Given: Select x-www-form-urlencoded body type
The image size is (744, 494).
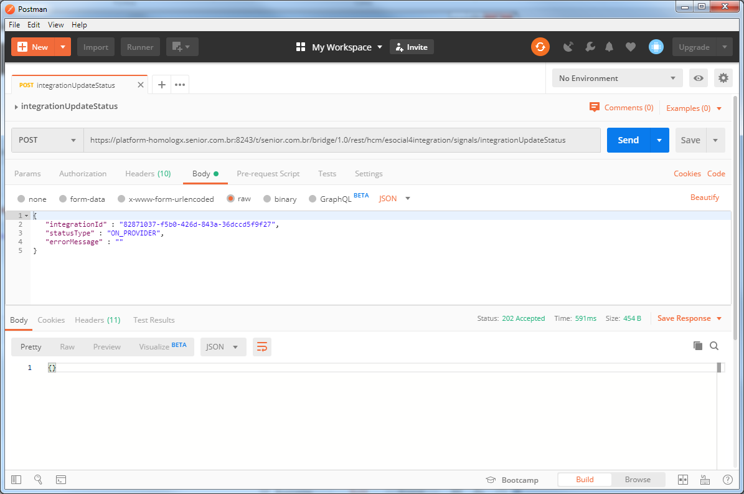Looking at the screenshot, I should click(121, 199).
